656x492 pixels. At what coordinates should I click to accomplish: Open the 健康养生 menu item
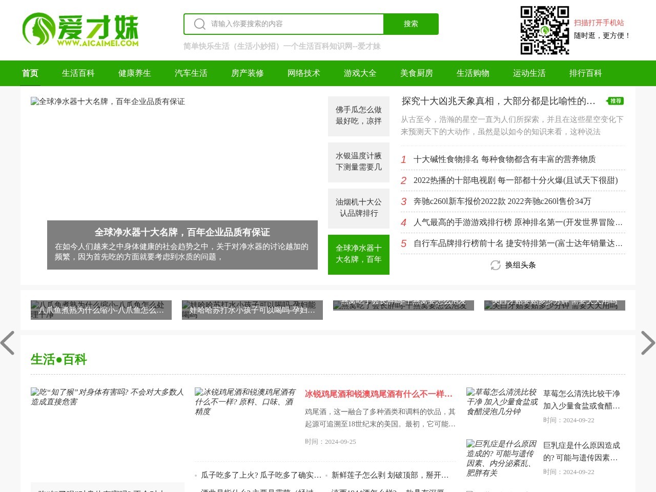[x=135, y=73]
